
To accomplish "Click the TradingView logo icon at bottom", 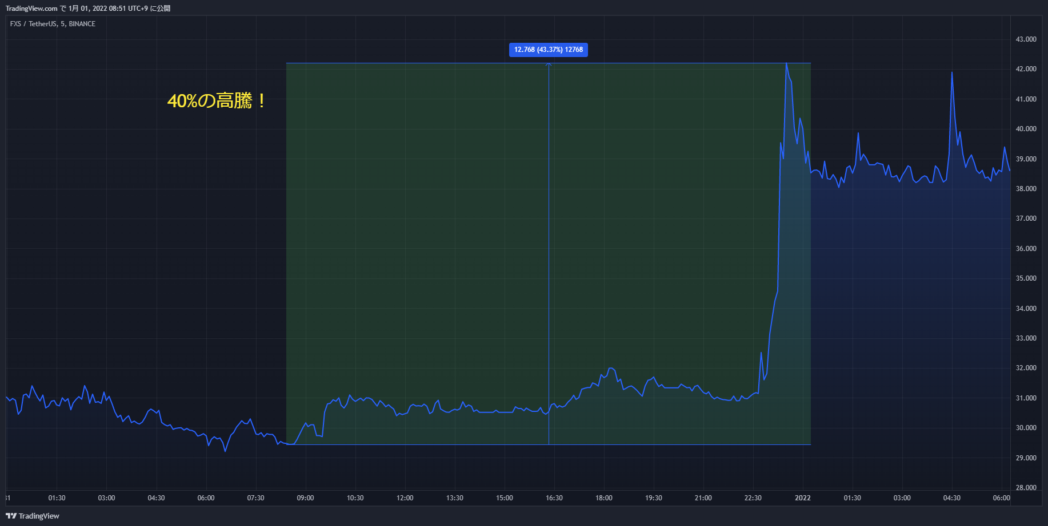I will 11,516.
